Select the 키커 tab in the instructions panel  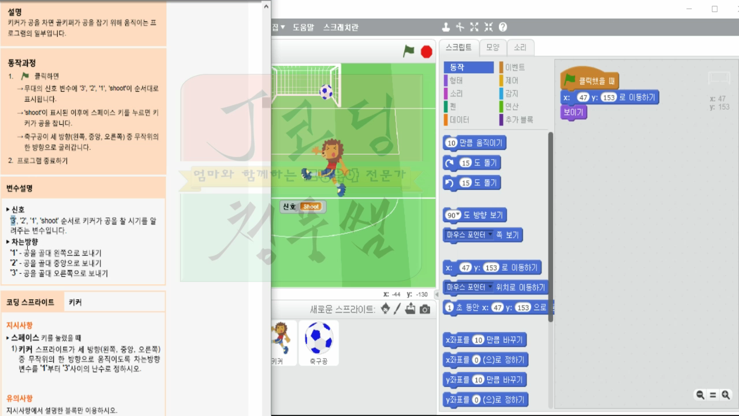(x=75, y=302)
